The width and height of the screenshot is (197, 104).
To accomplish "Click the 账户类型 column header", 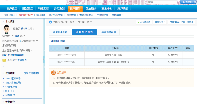I will (x=153, y=48).
